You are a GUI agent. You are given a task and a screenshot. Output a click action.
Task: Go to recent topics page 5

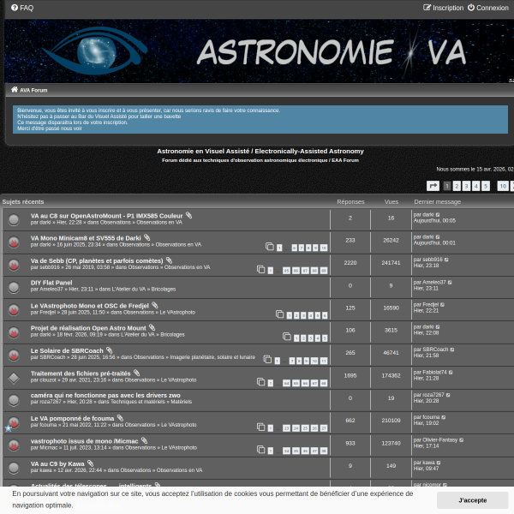(x=486, y=186)
